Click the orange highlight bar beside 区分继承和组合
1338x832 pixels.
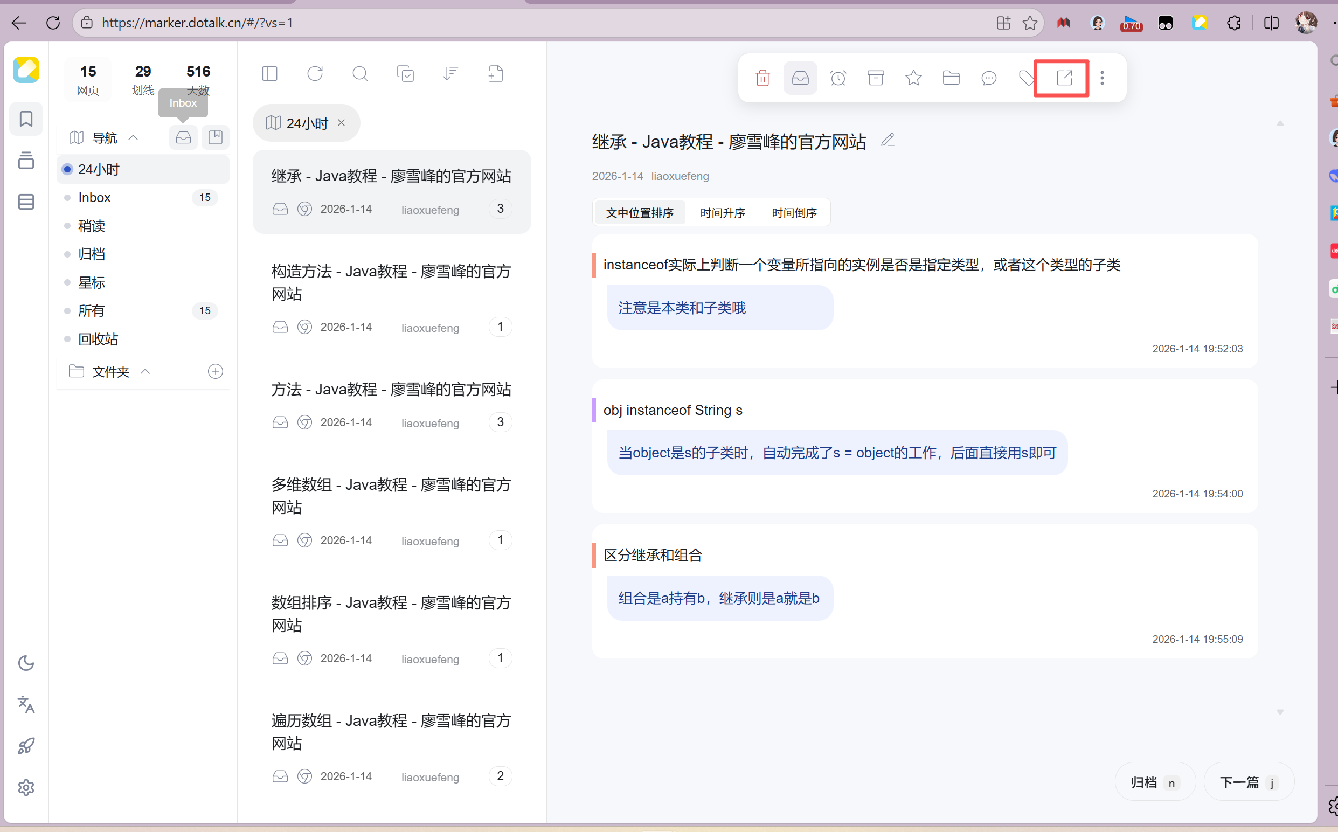(x=594, y=555)
